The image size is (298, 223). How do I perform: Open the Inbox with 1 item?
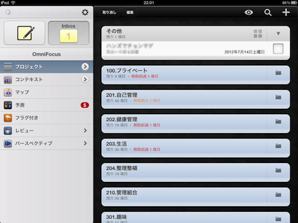69,33
